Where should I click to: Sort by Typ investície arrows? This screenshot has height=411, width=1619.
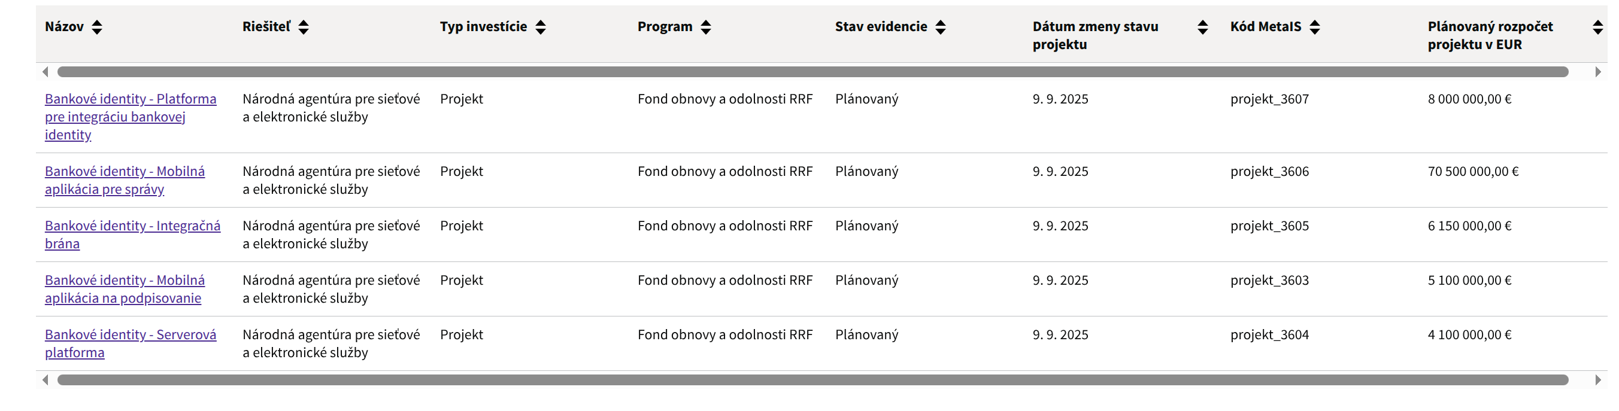(x=541, y=27)
